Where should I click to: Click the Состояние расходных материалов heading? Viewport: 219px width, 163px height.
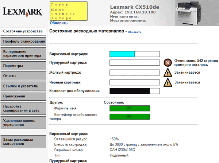click(87, 31)
